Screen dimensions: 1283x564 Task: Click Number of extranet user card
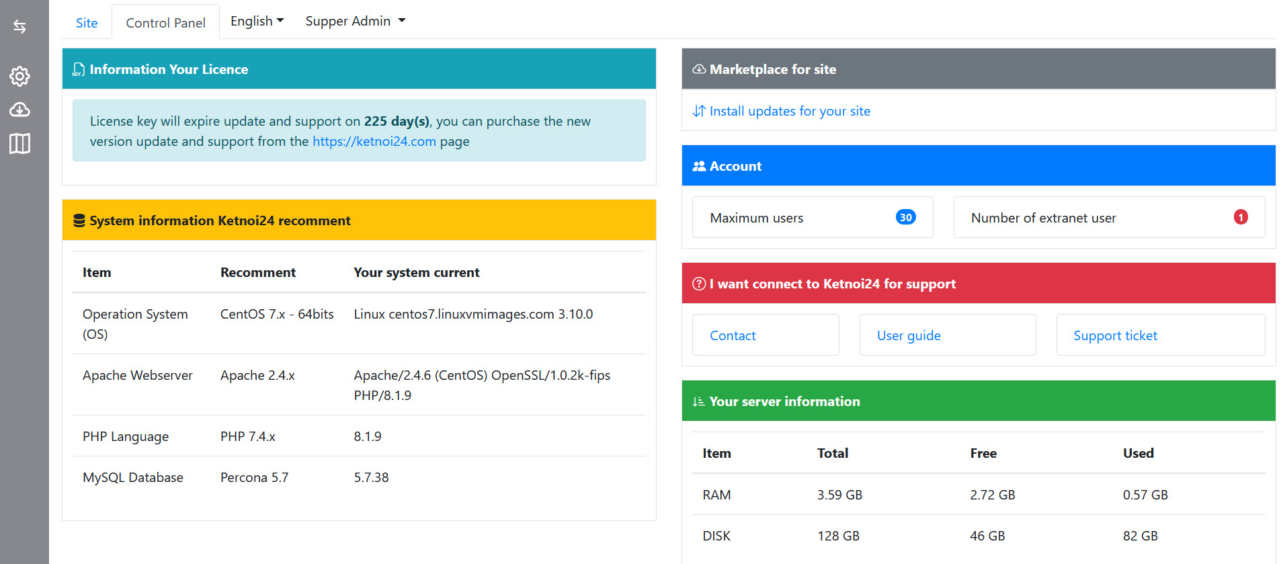pyautogui.click(x=1109, y=217)
